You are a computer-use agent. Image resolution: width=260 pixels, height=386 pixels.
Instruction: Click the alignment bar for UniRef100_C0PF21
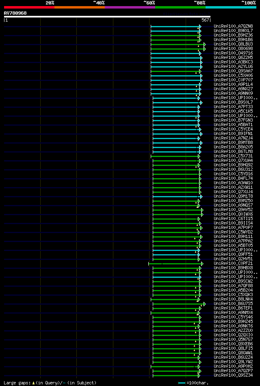pos(176,264)
